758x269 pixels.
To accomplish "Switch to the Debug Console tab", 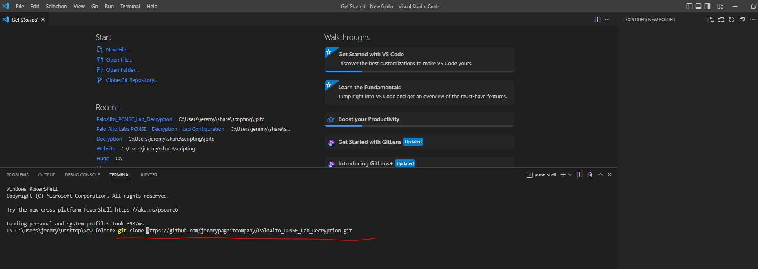I will pyautogui.click(x=82, y=175).
